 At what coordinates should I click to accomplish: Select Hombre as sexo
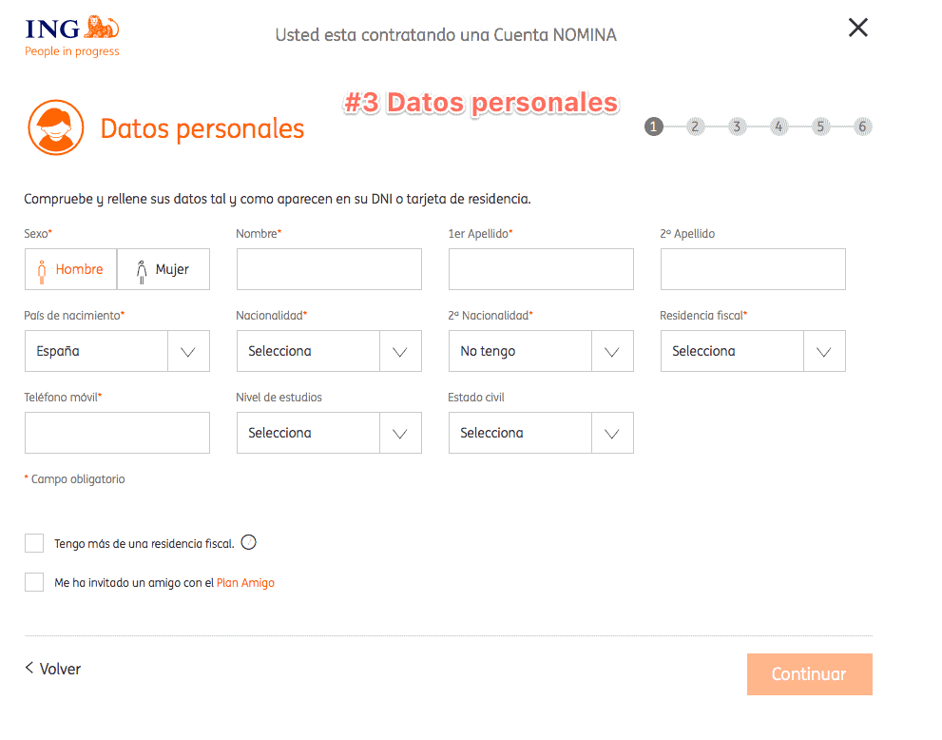pos(71,269)
